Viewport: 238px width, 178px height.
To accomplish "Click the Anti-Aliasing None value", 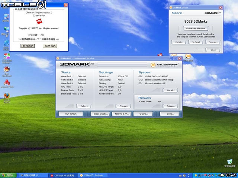I will (x=120, y=80).
